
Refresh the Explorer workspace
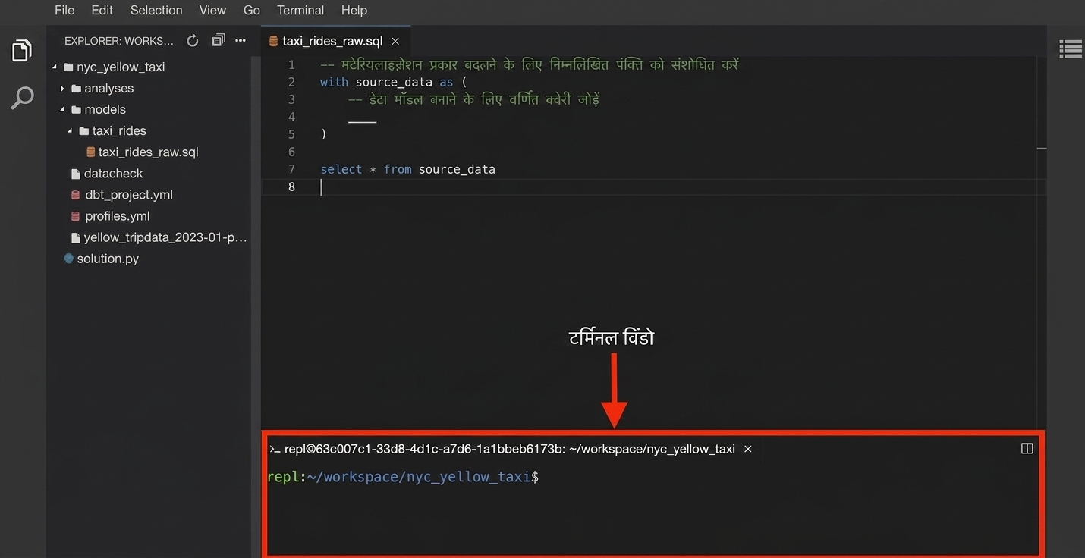pos(193,41)
